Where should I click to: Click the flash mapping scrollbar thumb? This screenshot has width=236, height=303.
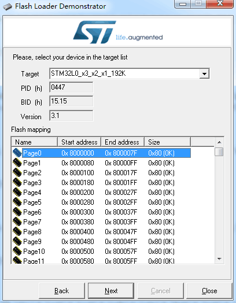(219, 151)
